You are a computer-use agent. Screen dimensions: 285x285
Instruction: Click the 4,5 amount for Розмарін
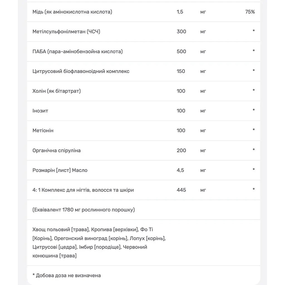click(x=180, y=170)
